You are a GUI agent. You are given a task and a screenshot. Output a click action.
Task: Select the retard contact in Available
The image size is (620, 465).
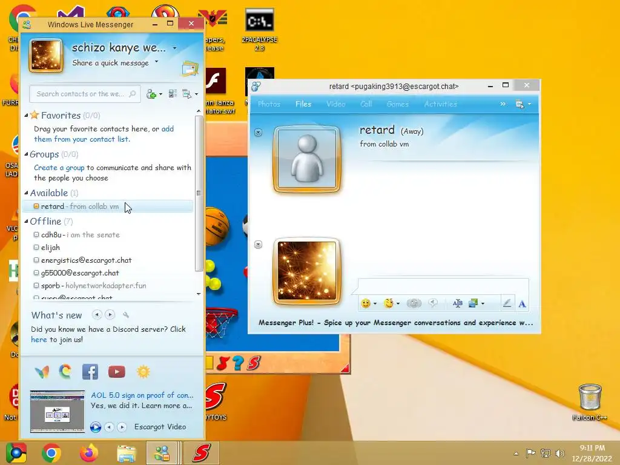click(108, 206)
